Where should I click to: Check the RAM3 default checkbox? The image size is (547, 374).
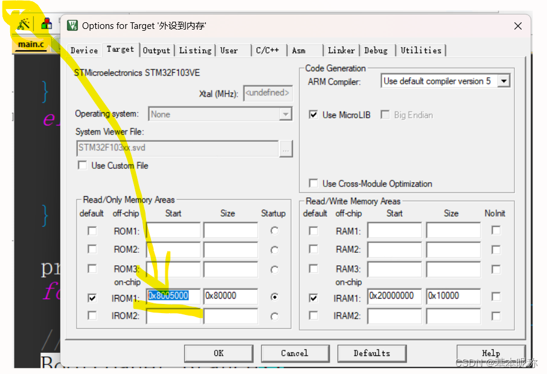[x=313, y=268]
